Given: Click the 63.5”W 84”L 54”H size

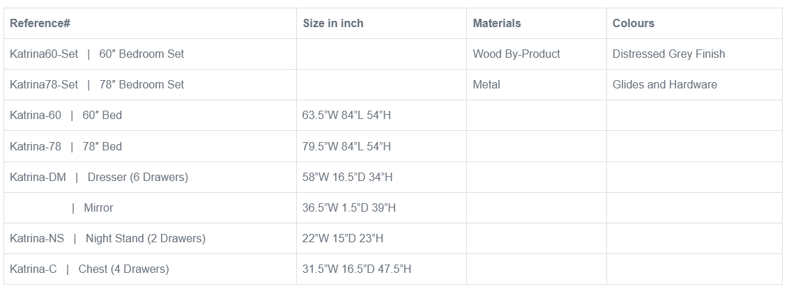Looking at the screenshot, I should (346, 116).
